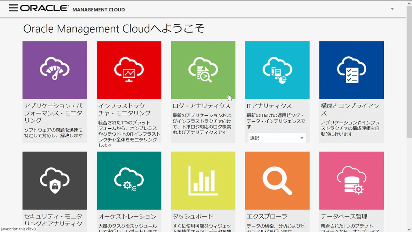Image resolution: width=412 pixels, height=232 pixels.
Task: Open Explorer orange magnifier tile
Action: (x=277, y=181)
